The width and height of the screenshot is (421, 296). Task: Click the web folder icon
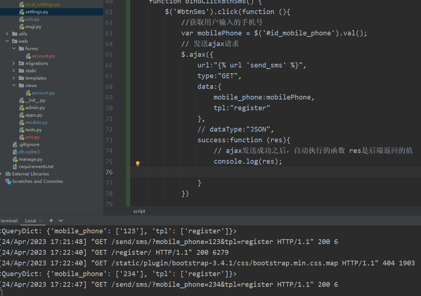point(15,41)
